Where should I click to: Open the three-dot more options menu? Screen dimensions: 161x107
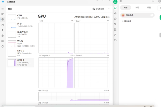click(x=109, y=9)
